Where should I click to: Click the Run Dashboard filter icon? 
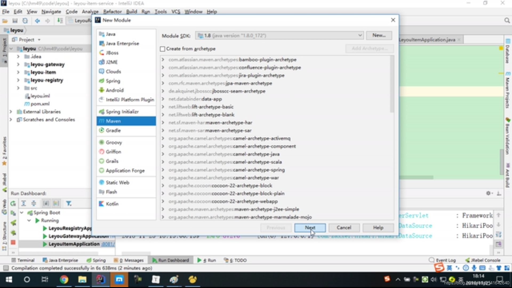tap(69, 203)
